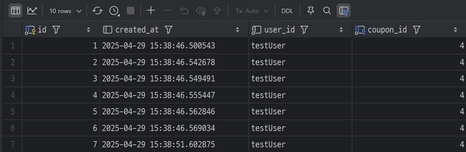The height and width of the screenshot is (152, 466).
Task: Open auto-refresh clock settings
Action: click(114, 11)
